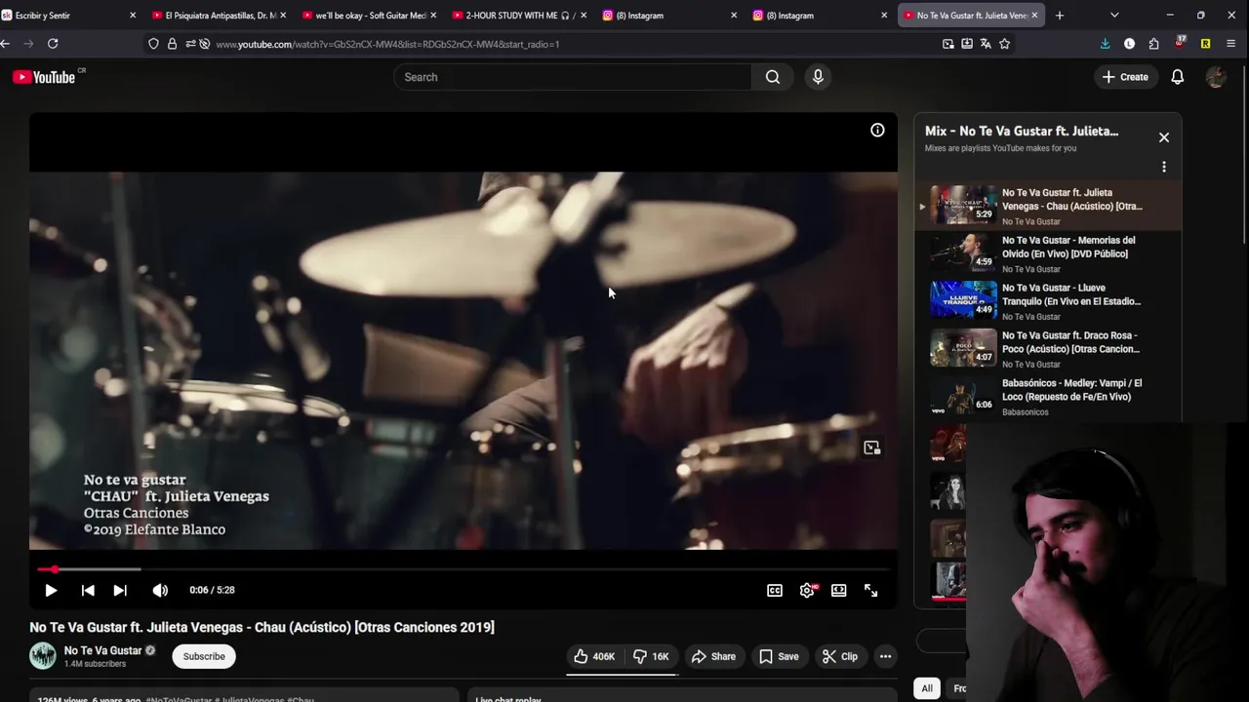Open tracking protection shield icon
Screen dimensions: 1249x702
pyautogui.click(x=153, y=44)
